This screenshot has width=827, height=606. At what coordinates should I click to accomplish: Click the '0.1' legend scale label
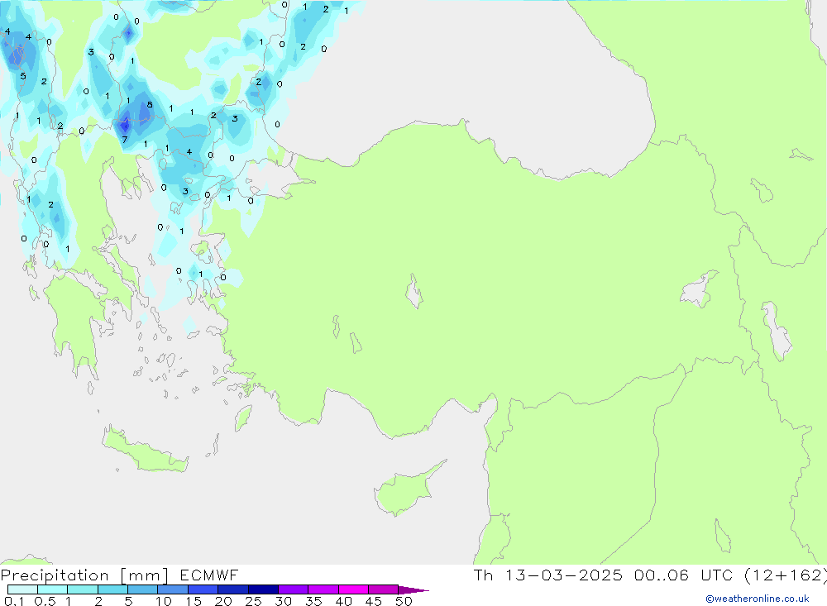(x=13, y=601)
